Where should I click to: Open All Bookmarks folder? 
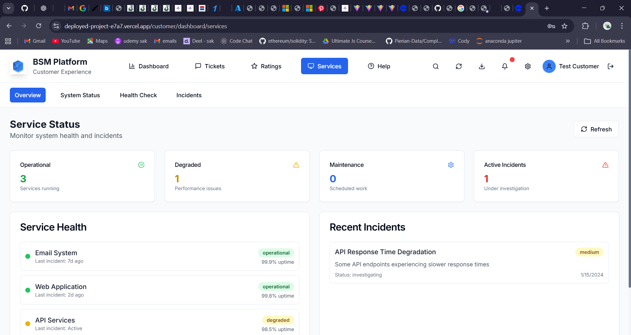pos(604,41)
